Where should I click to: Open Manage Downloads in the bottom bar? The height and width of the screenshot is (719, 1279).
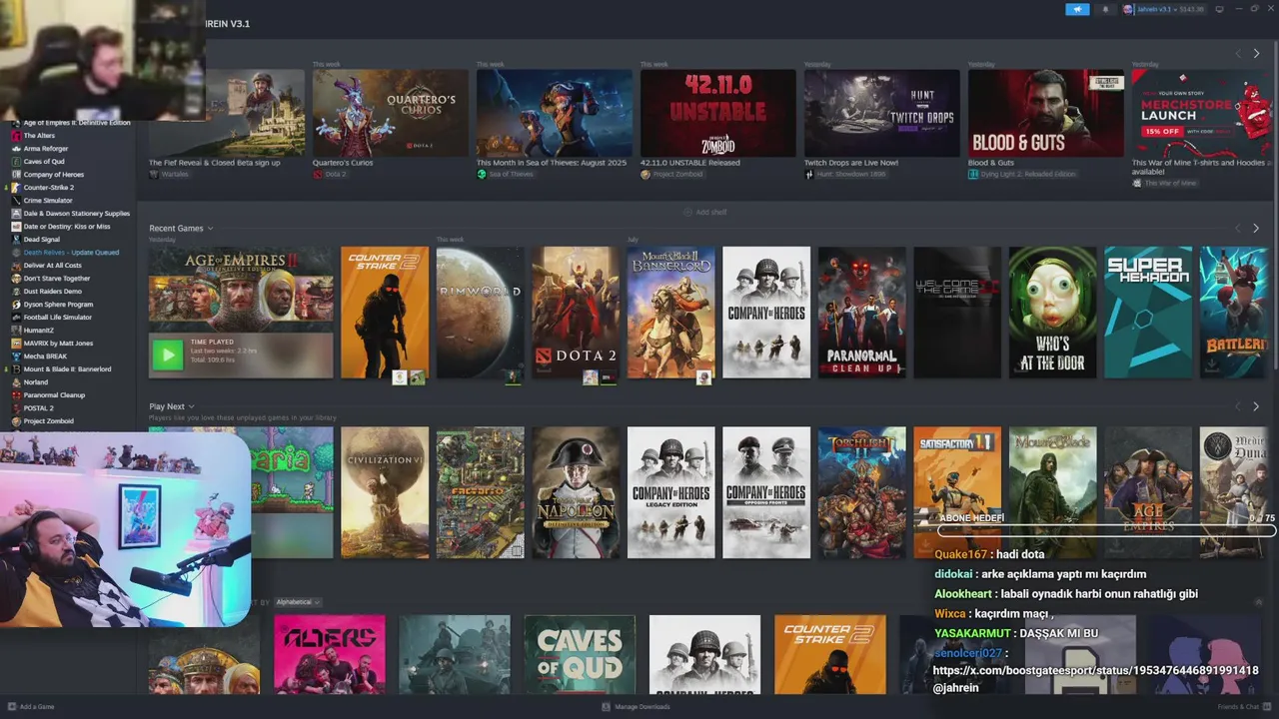click(x=637, y=707)
